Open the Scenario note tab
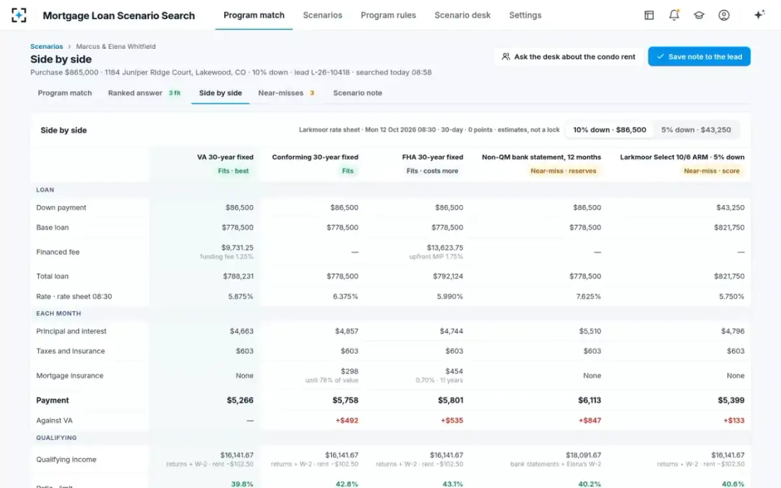This screenshot has height=488, width=781. tap(357, 93)
